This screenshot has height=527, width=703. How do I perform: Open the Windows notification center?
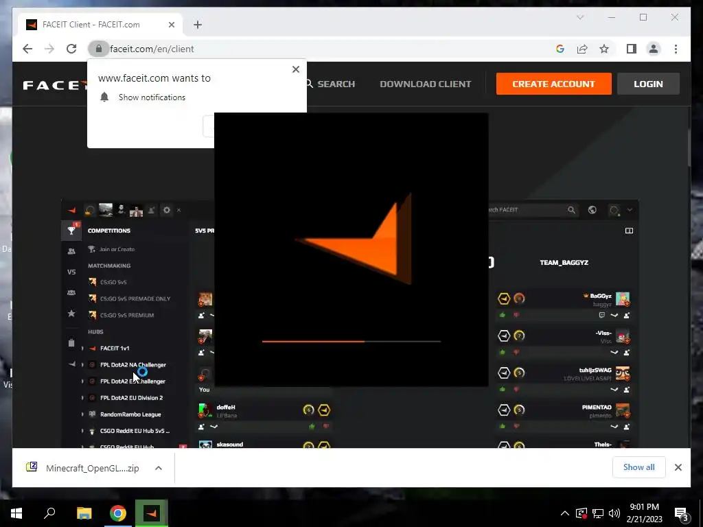pos(682,513)
